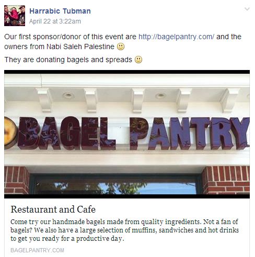This screenshot has height=257, width=255.
Task: Open the April 22 at 3:22am timestamp
Action: click(x=55, y=21)
